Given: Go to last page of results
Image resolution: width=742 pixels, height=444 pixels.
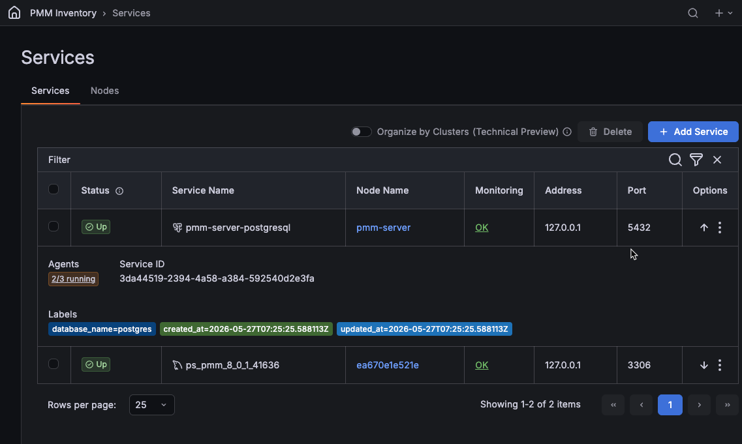Looking at the screenshot, I should [x=728, y=405].
